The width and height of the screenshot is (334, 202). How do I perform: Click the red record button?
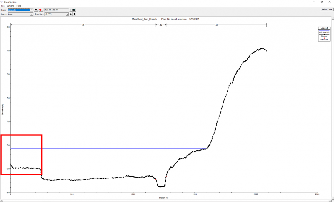coord(40,10)
